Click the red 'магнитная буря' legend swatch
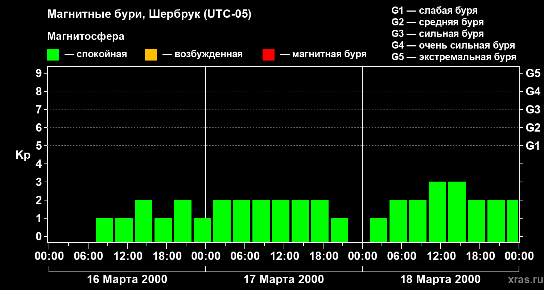Image resolution: width=544 pixels, height=290 pixels. 268,55
